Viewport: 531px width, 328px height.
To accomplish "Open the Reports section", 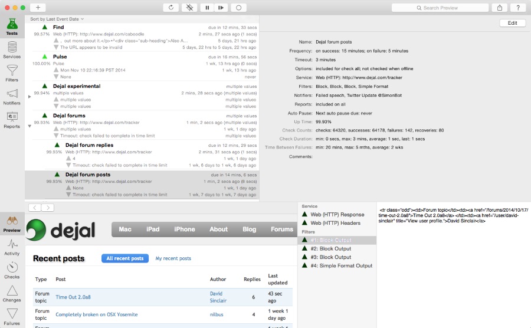I will pos(12,120).
